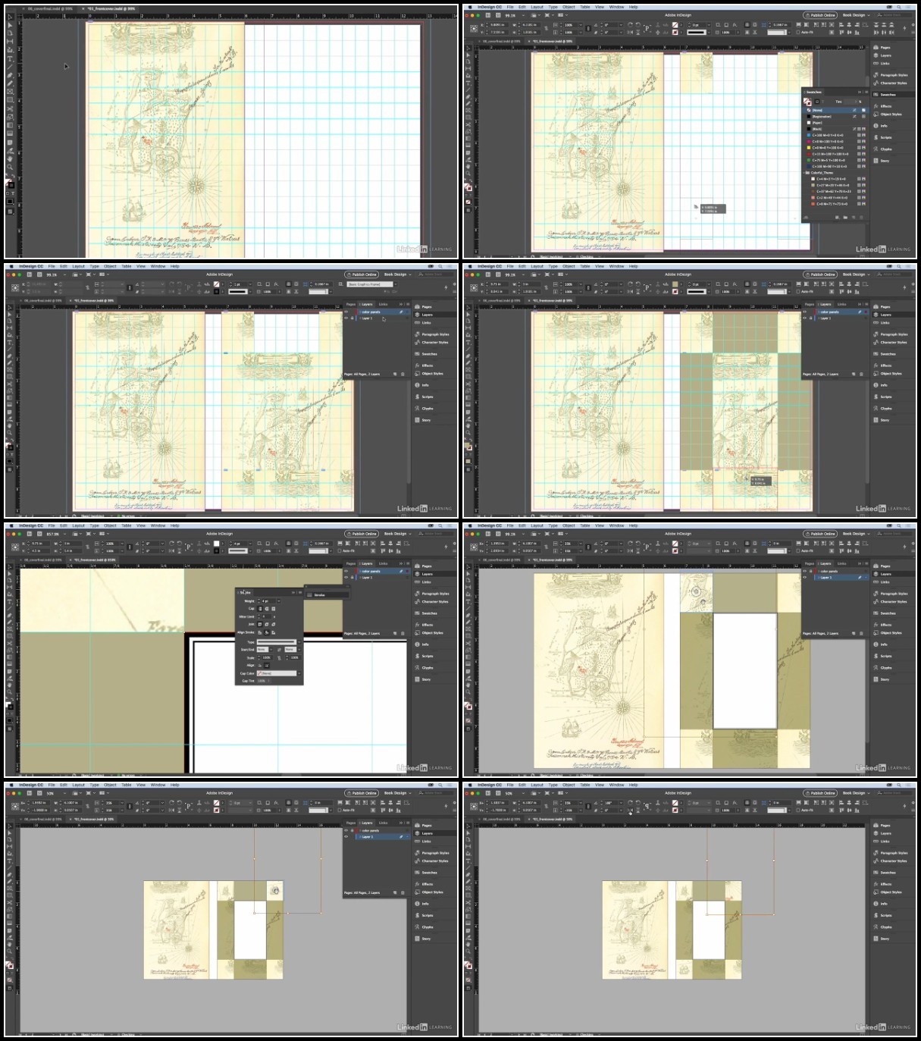Open Apple menu in second-row left screenshot
Image resolution: width=921 pixels, height=1041 pixels.
coord(11,266)
